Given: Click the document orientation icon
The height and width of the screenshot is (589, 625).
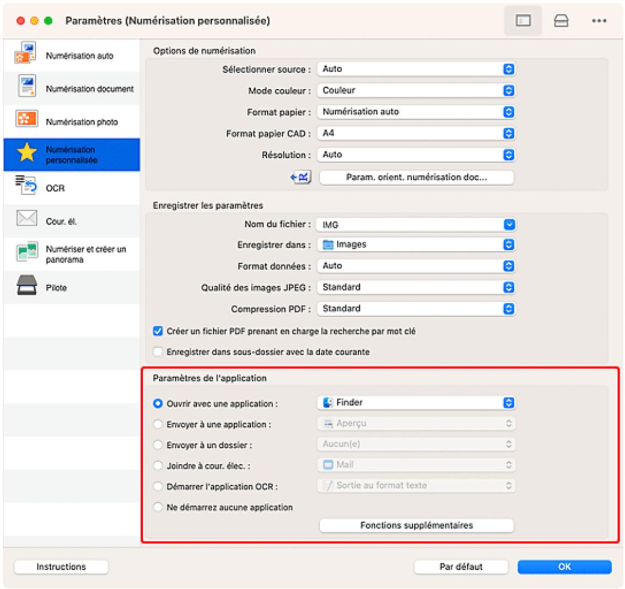Looking at the screenshot, I should click(301, 177).
